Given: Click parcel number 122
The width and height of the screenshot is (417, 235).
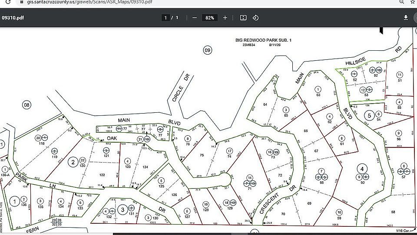Looking at the screenshot, I should click(x=102, y=175).
